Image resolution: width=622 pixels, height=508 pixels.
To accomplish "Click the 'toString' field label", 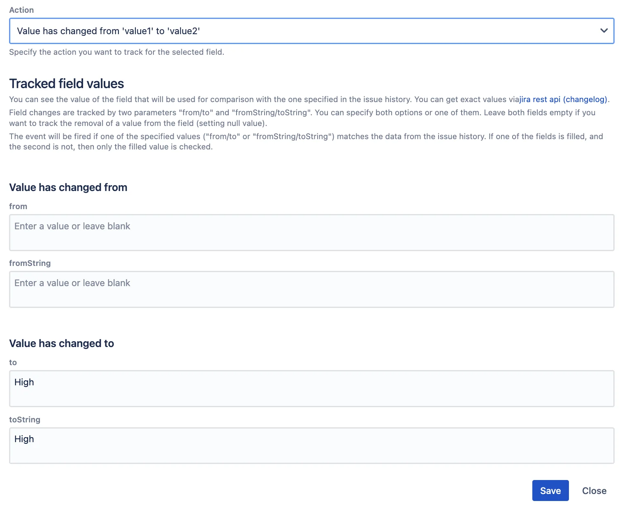I will coord(25,419).
